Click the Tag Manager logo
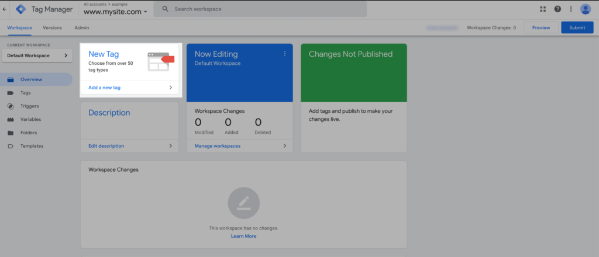Viewport: 599px width, 257px height. coord(20,9)
